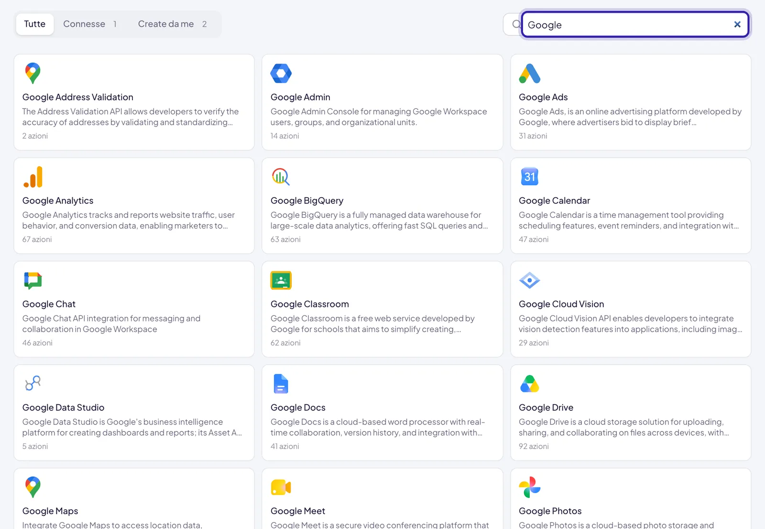The height and width of the screenshot is (529, 765).
Task: Click the Google Meet camera icon
Action: pos(281,487)
